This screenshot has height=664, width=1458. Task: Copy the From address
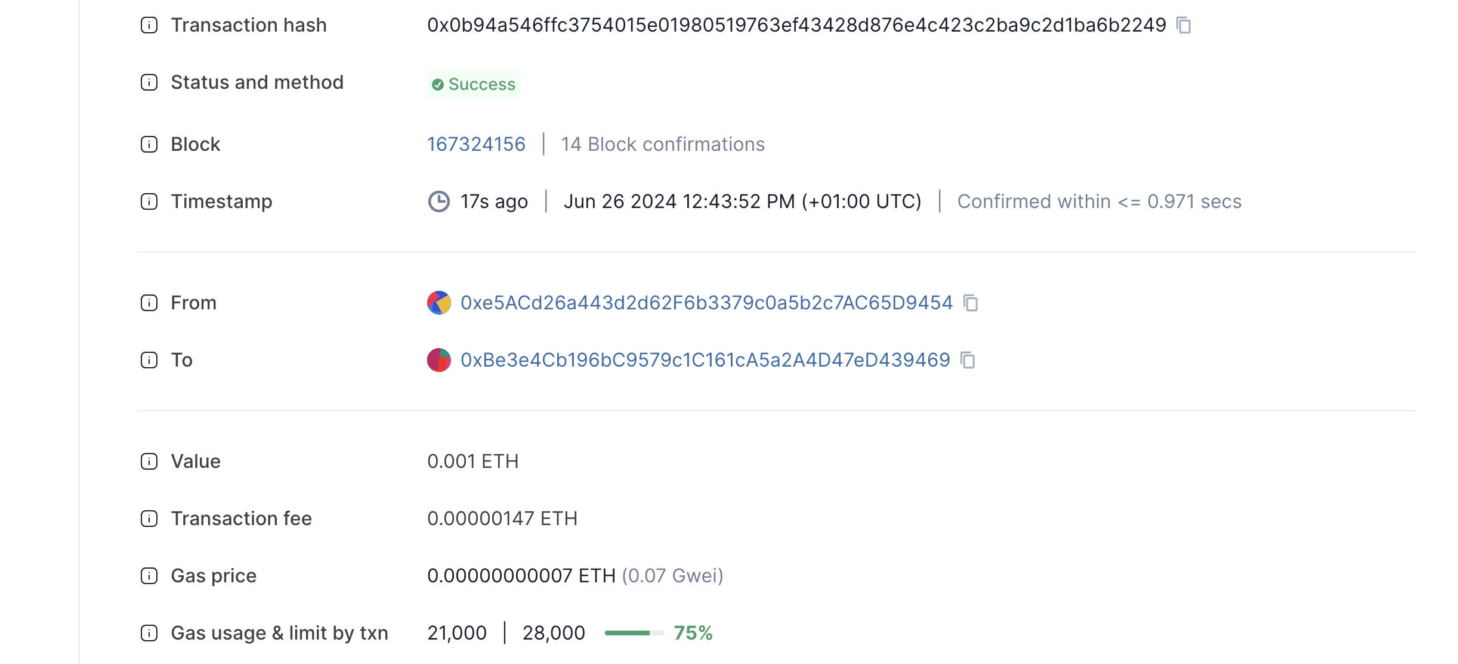pos(971,303)
